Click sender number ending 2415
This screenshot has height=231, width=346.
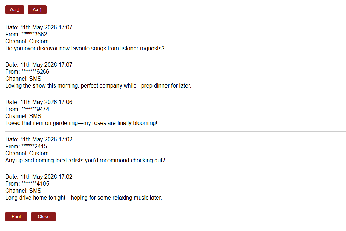(x=34, y=147)
